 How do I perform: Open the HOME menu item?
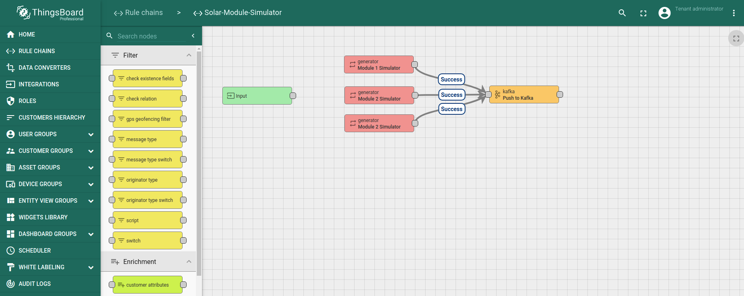(50, 34)
